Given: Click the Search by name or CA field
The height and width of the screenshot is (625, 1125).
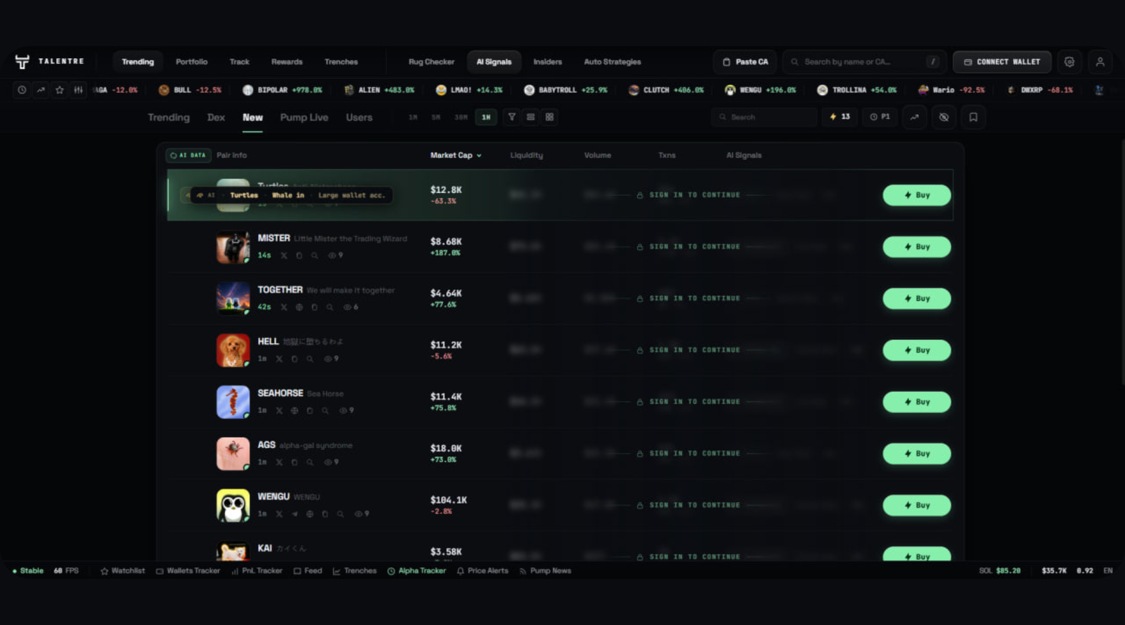Looking at the screenshot, I should 864,62.
